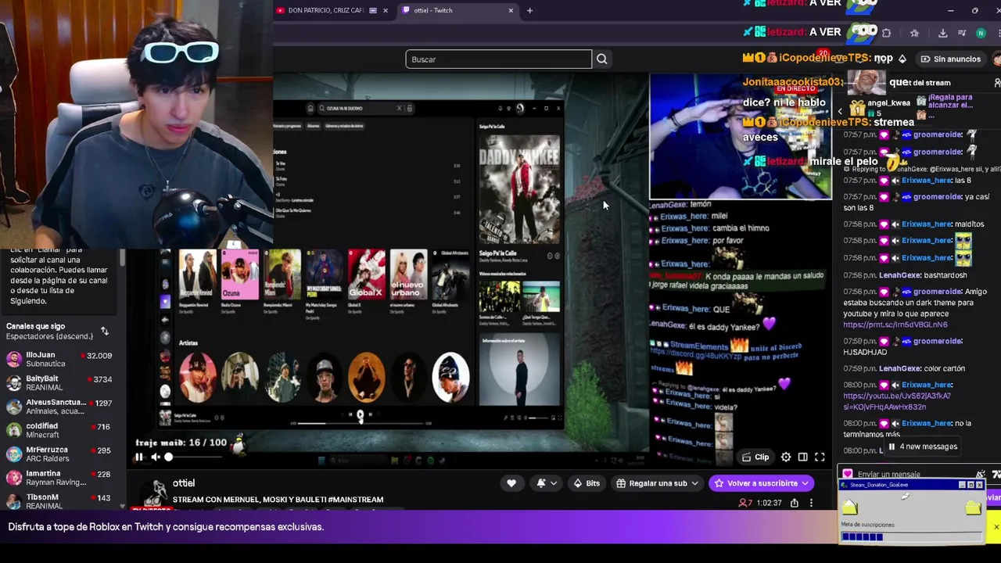The width and height of the screenshot is (1001, 563).
Task: Open the notification bell dropdown
Action: click(546, 483)
